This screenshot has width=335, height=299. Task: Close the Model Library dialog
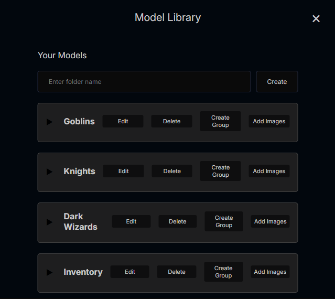click(x=316, y=19)
